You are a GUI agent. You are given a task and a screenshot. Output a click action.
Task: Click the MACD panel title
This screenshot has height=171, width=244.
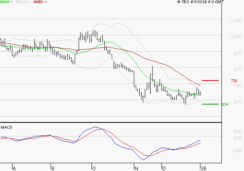(6, 127)
